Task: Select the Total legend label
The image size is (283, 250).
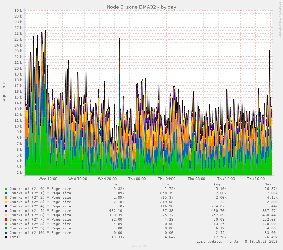Action: pos(15,237)
